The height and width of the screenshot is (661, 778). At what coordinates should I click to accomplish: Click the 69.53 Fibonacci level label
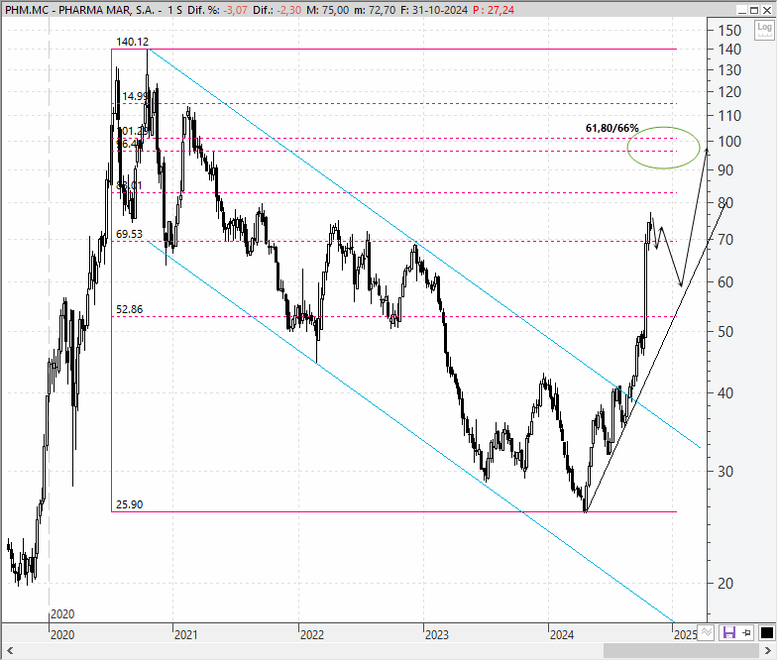129,234
